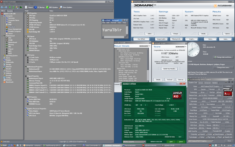Open the GPU-Z hamburger menu icon
The image size is (235, 147).
click(232, 82)
